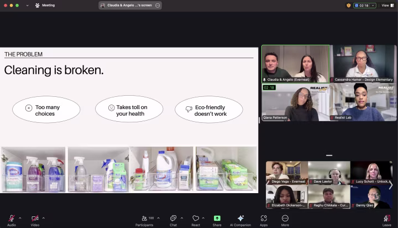Toggle the View layout option
This screenshot has width=398, height=228.
click(388, 6)
